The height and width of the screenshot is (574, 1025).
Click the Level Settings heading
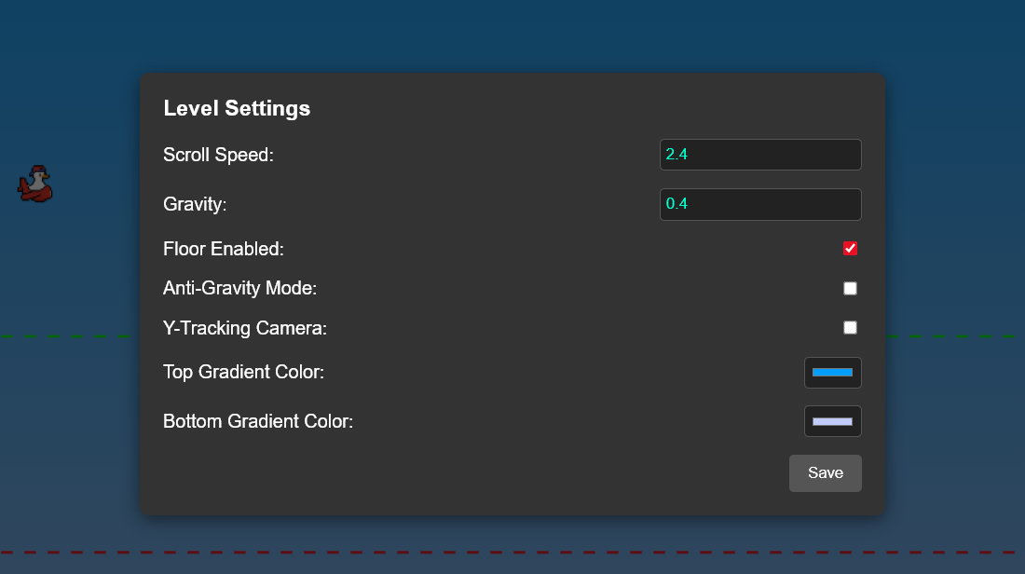[x=237, y=108]
